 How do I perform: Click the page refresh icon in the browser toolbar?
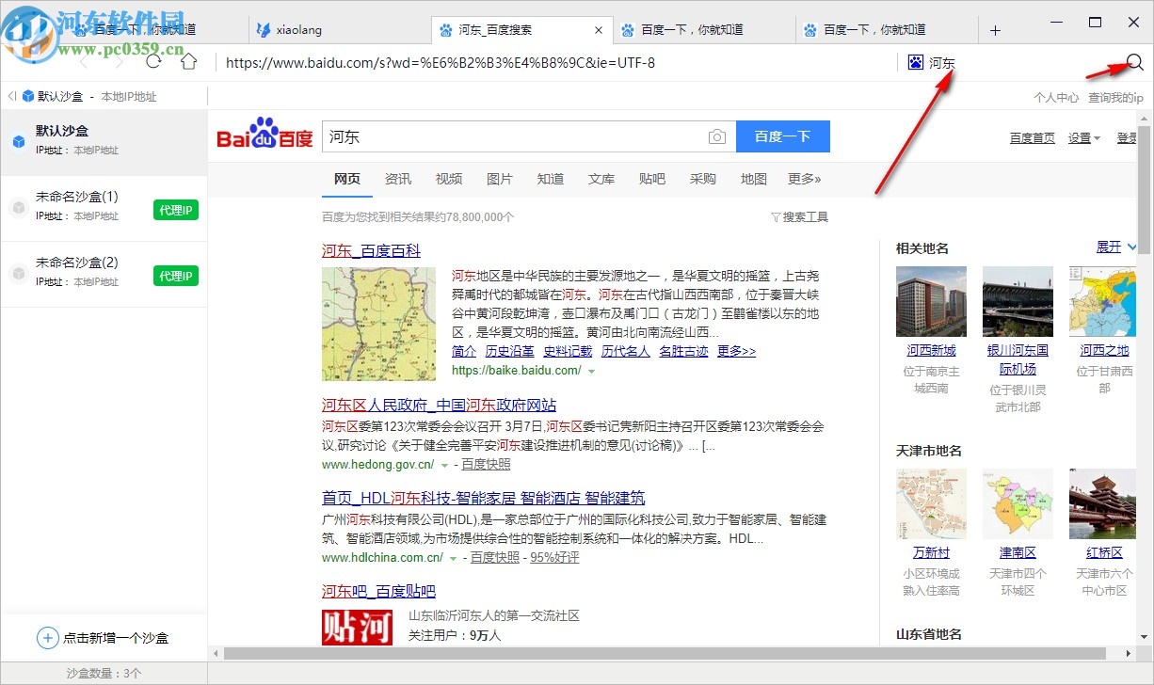[153, 61]
